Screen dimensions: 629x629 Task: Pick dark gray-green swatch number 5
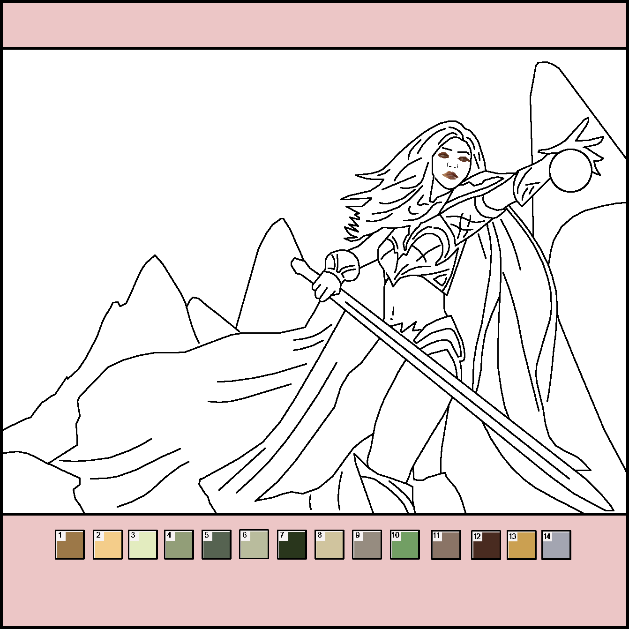coord(217,545)
